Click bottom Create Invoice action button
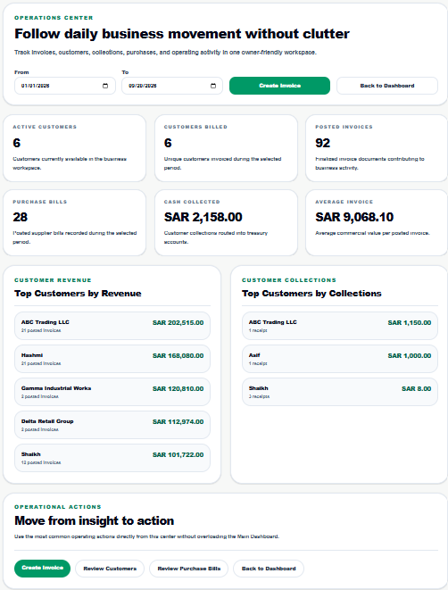Image resolution: width=448 pixels, height=590 pixels. tap(43, 569)
